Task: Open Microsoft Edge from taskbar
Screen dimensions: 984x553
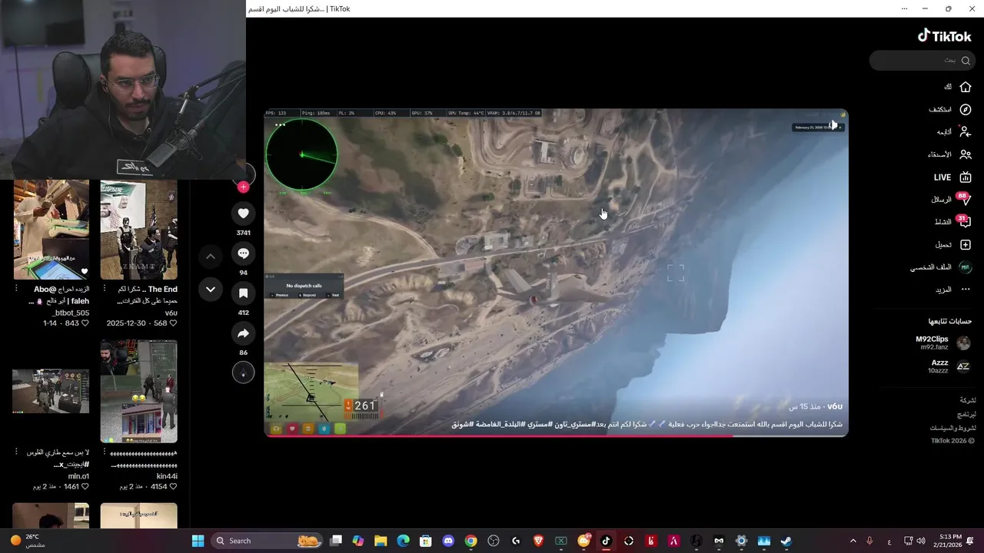Action: (404, 541)
